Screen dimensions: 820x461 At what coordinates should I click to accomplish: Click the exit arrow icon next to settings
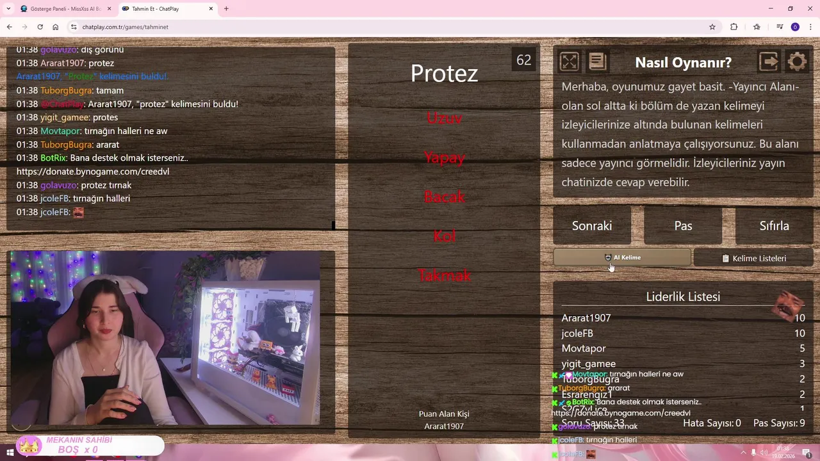[x=769, y=61]
